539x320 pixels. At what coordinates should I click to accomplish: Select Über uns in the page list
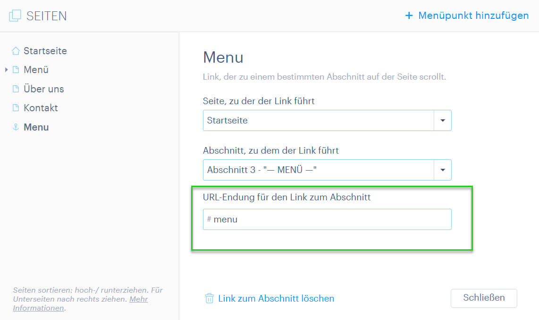43,89
